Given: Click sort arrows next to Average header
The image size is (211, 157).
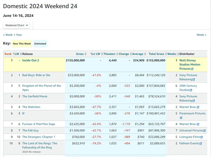Looking at the screenshot, I should tap(145, 54).
